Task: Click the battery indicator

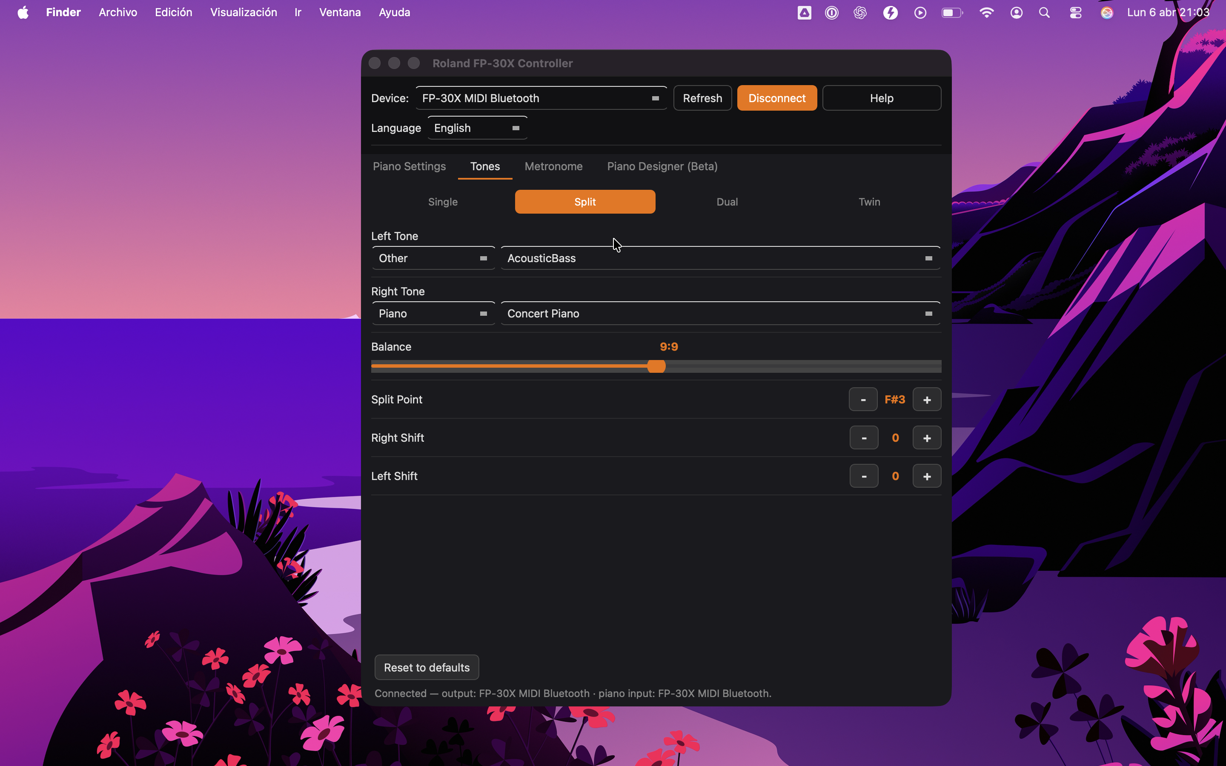Action: coord(951,12)
